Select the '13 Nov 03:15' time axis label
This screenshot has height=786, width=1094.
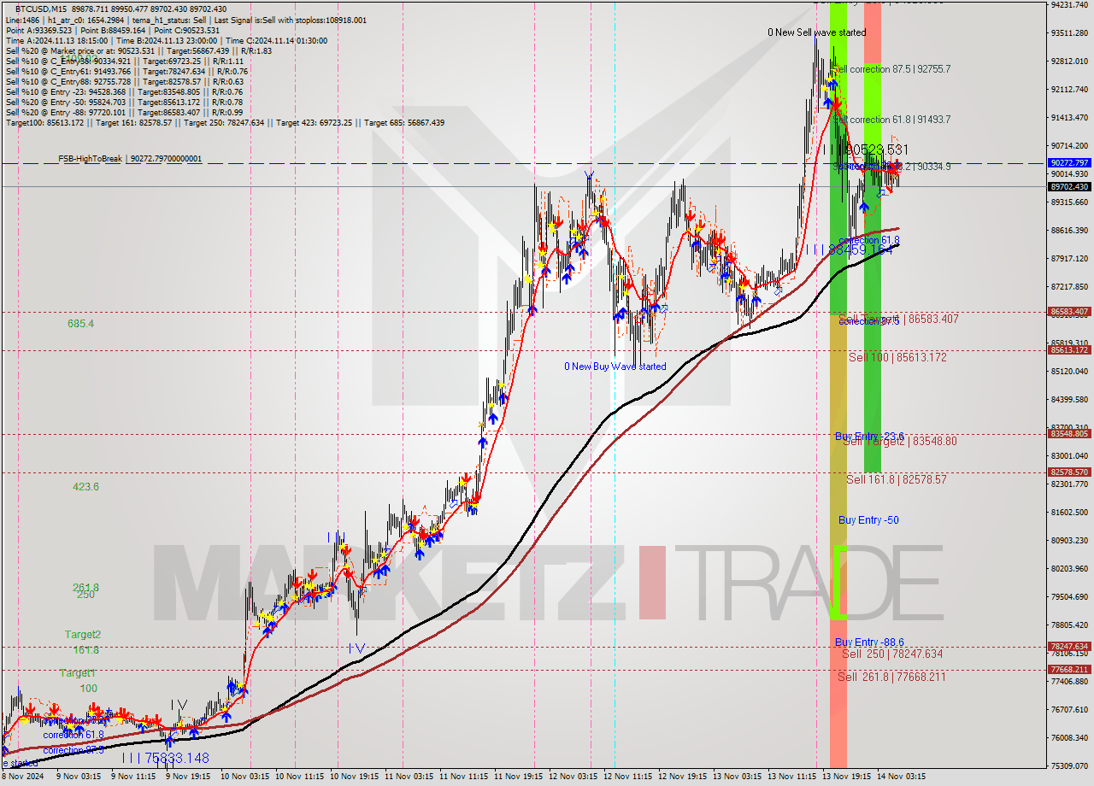[x=738, y=777]
